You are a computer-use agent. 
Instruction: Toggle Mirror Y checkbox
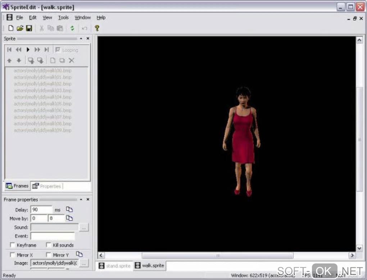[49, 255]
